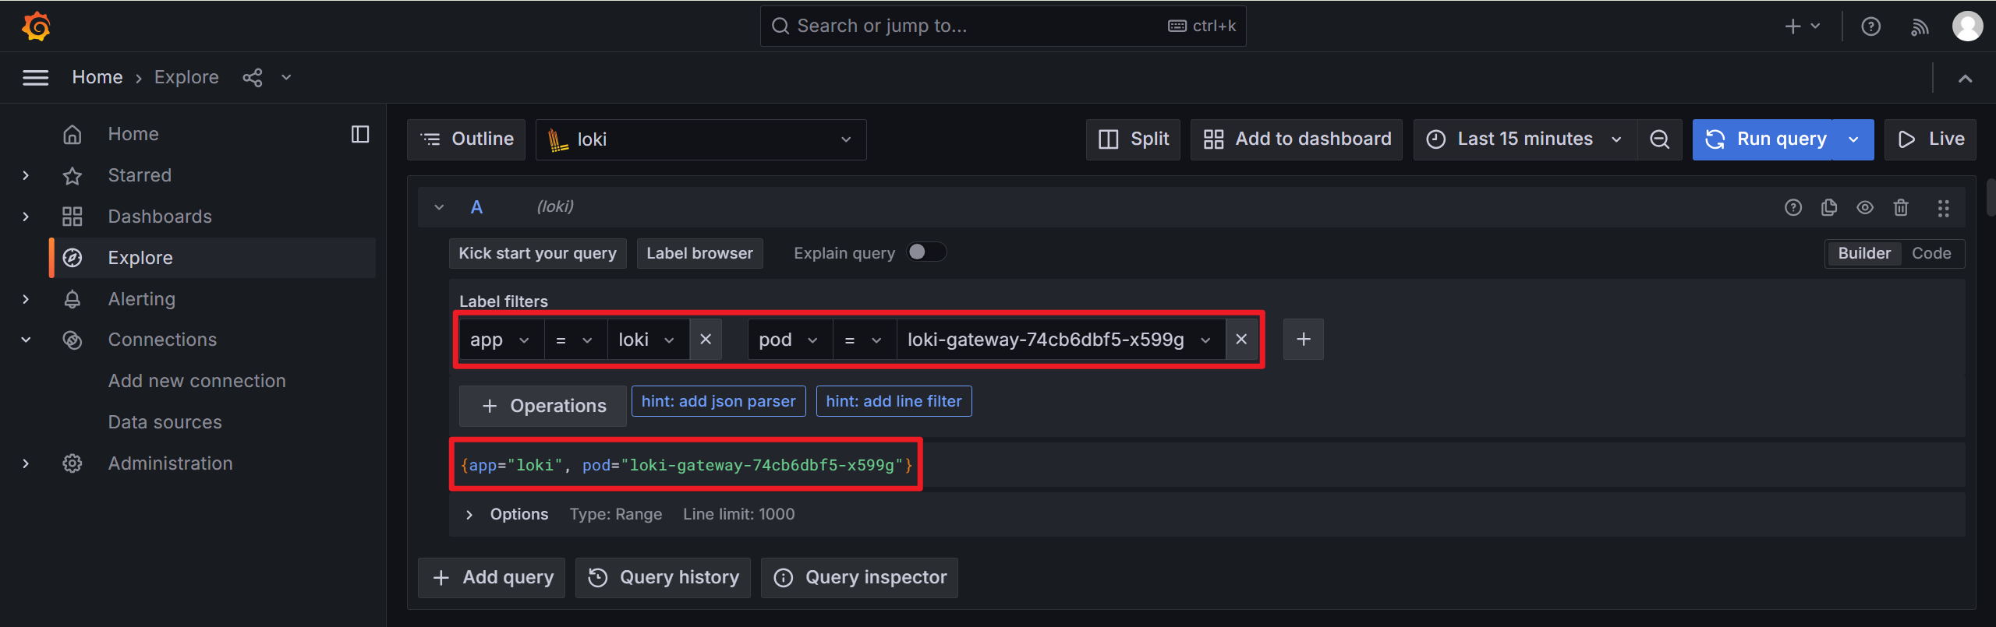This screenshot has width=1996, height=627.
Task: Open the Label browser
Action: pos(699,253)
